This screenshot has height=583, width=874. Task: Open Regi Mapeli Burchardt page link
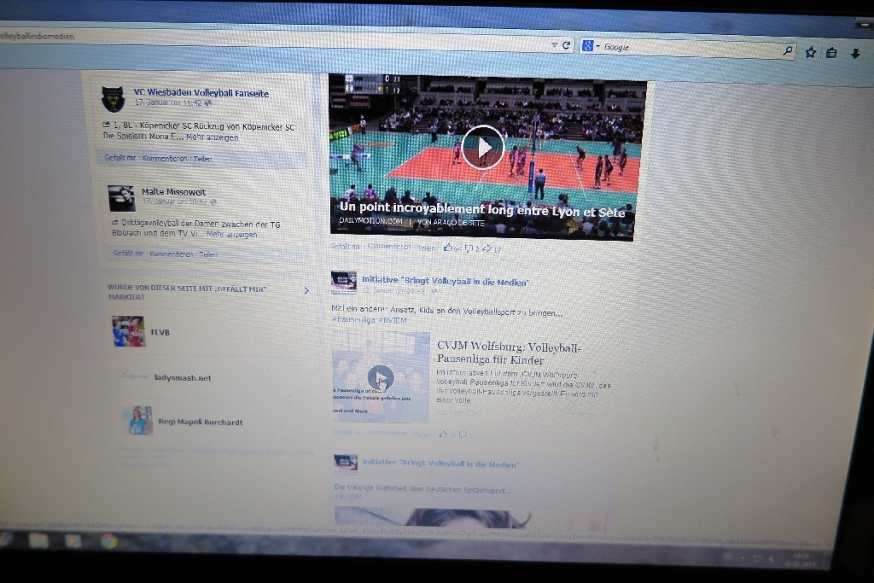tap(201, 422)
